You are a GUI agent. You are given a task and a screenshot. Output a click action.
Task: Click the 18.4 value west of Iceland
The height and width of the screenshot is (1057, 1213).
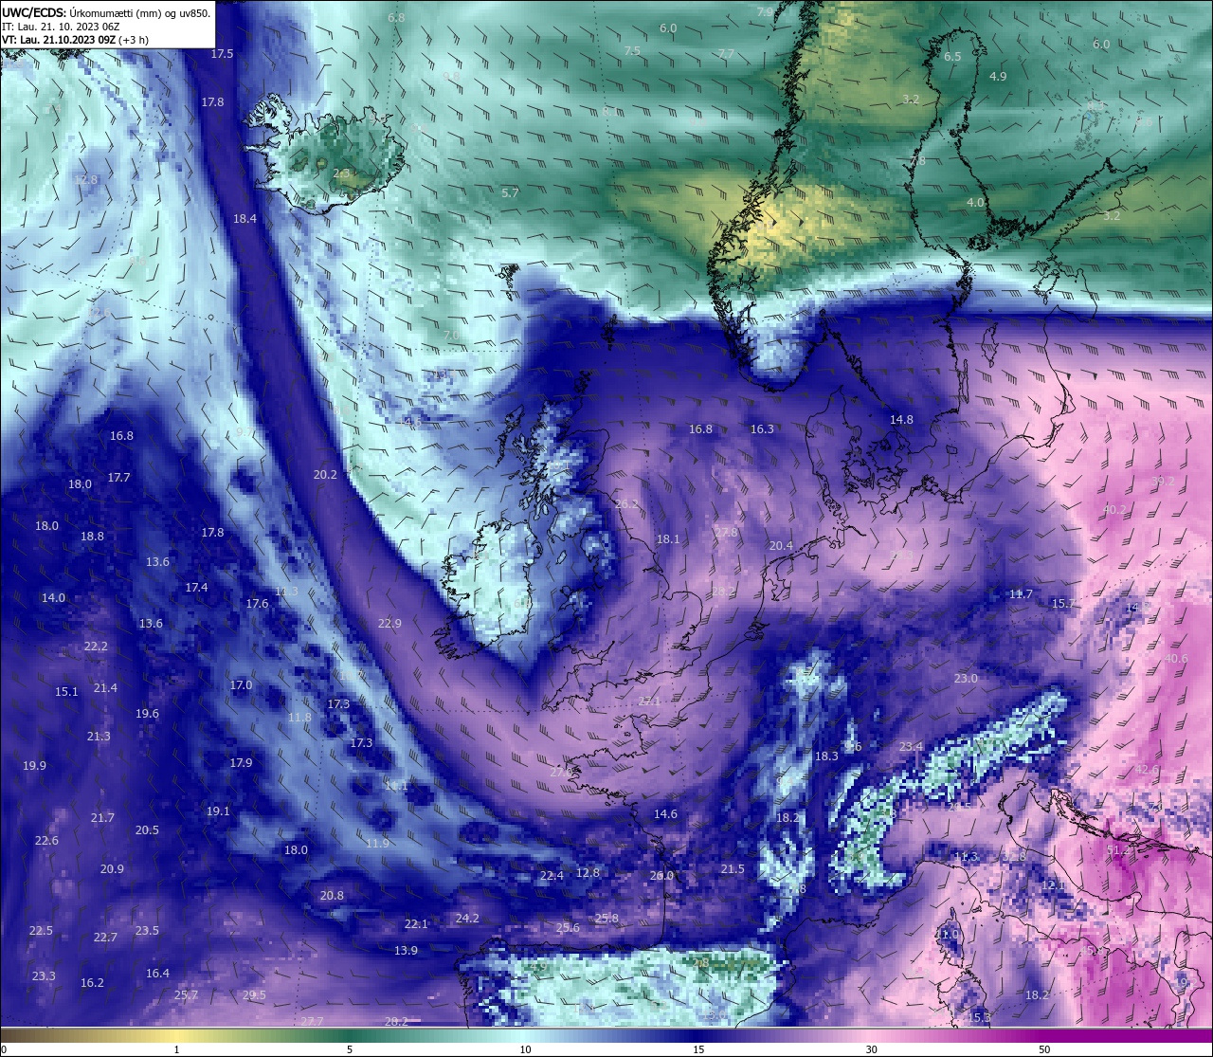click(x=244, y=219)
